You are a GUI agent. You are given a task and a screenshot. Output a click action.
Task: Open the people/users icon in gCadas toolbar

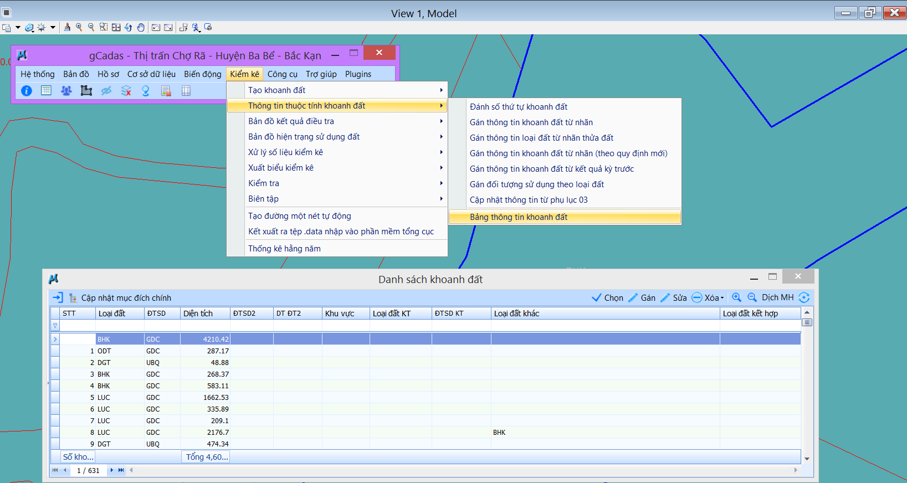[x=66, y=91]
